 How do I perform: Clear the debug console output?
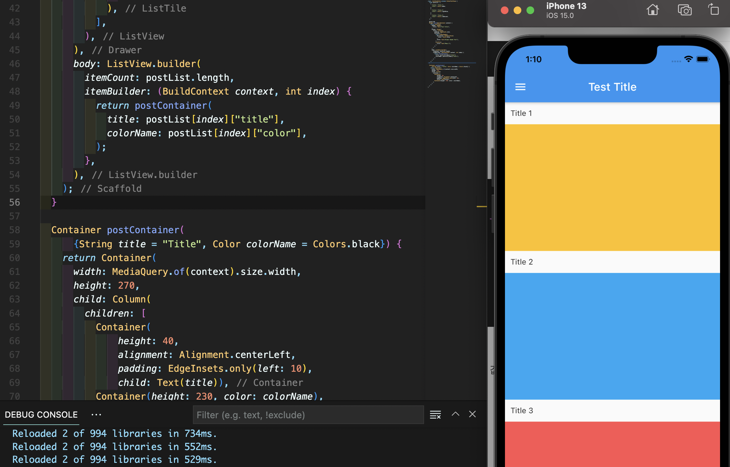(435, 414)
